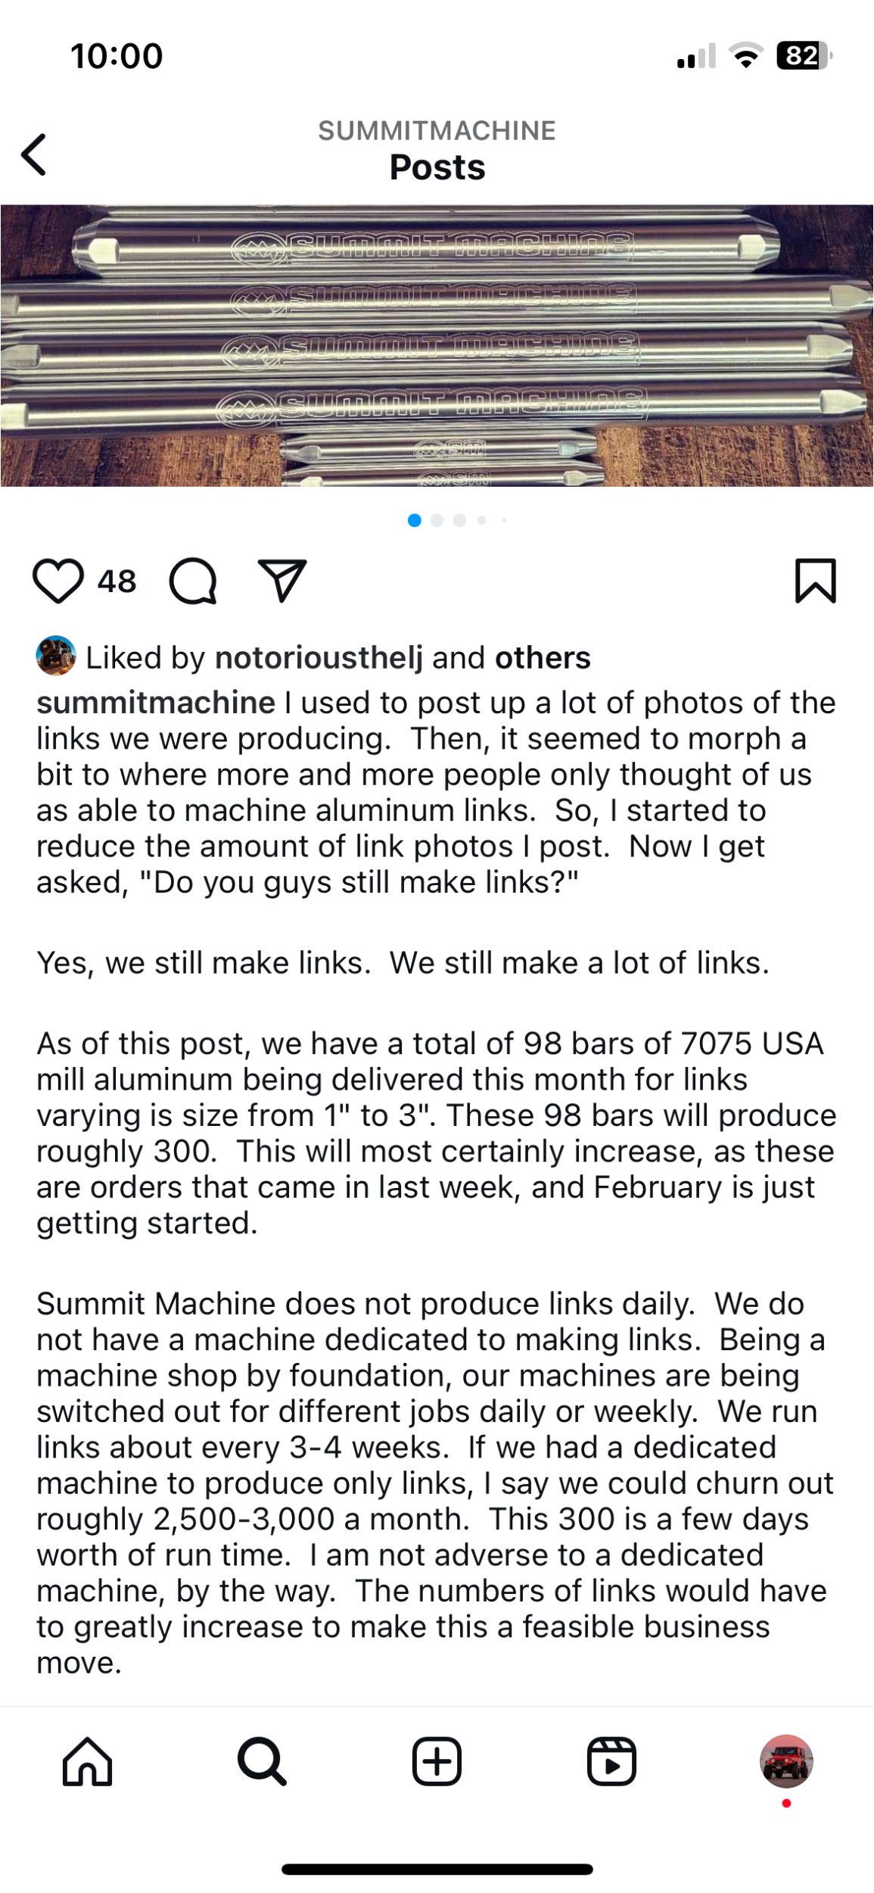Tap the 48 likes count
Screen dimensions: 874x1893
[x=117, y=582]
